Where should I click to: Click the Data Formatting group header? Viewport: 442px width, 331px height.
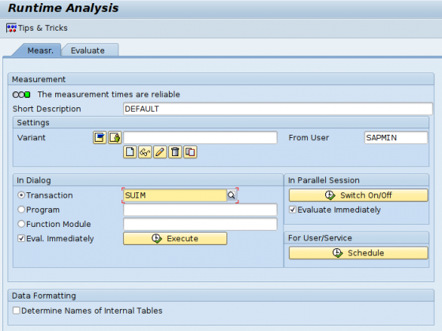point(221,296)
